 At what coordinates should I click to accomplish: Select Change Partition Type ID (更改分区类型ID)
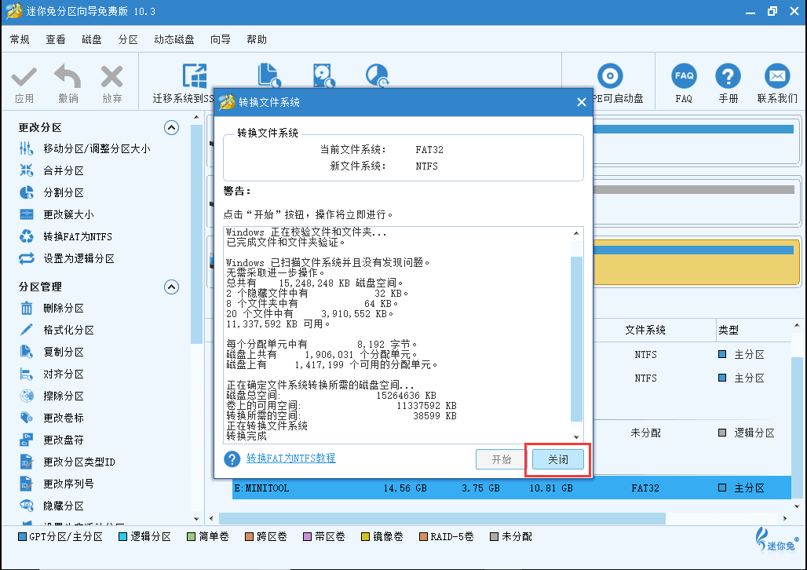67,462
